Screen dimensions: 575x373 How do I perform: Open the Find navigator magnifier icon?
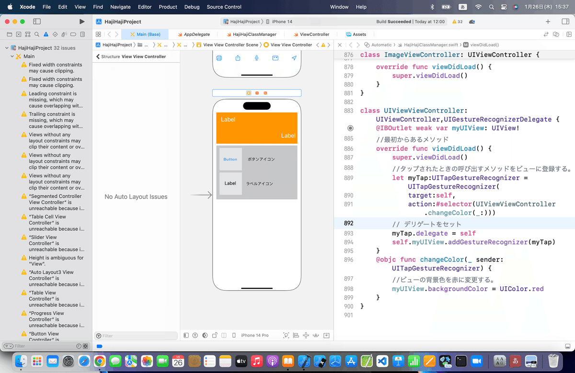pos(36,34)
